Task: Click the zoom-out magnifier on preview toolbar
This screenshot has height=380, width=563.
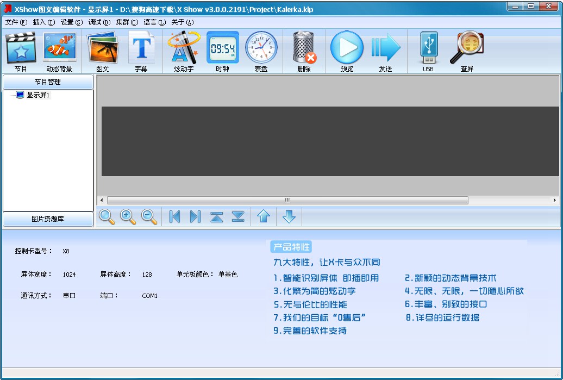Action: 148,216
